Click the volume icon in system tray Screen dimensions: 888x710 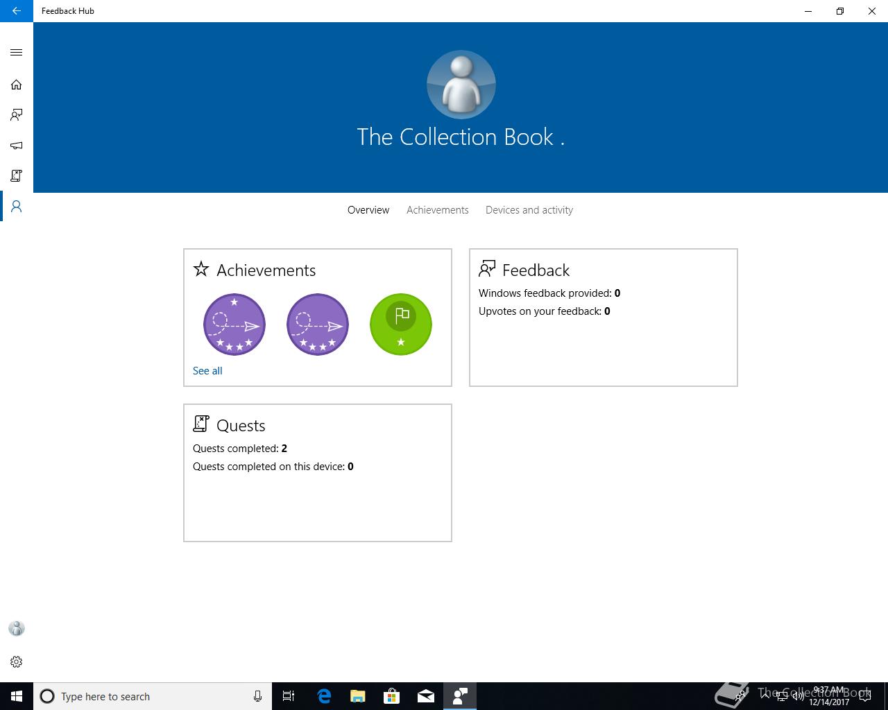[x=799, y=696]
